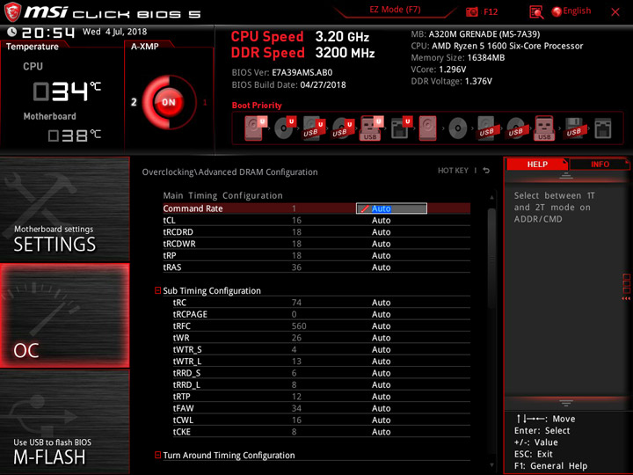Open the tRCDRD Auto setting
The width and height of the screenshot is (633, 475).
click(381, 232)
